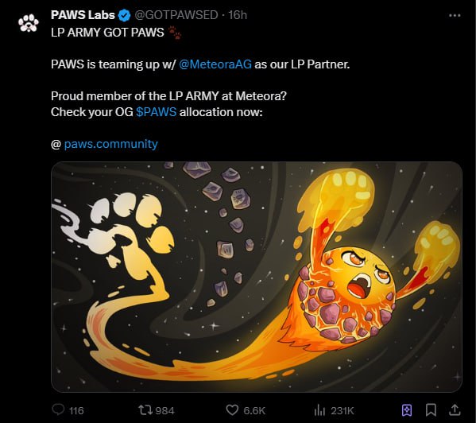Open the 16h timestamp link
The image size is (476, 423).
(x=238, y=15)
